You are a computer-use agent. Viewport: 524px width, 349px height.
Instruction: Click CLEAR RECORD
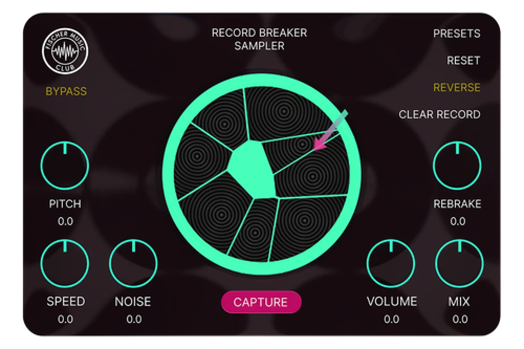coord(440,114)
